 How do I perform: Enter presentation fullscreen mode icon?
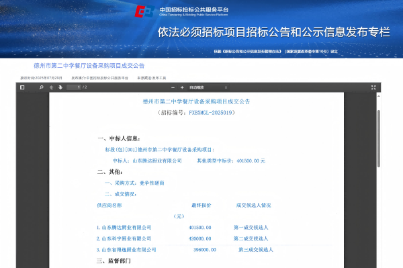(373, 87)
